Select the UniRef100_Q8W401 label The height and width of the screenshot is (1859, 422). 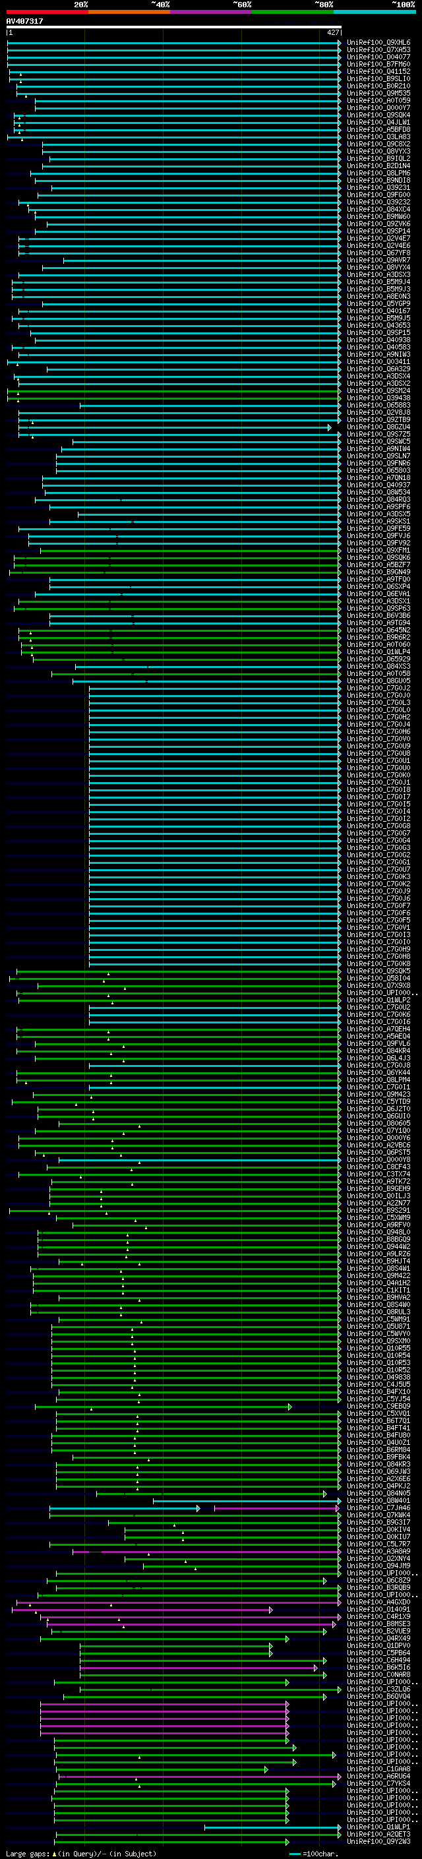(x=378, y=1500)
